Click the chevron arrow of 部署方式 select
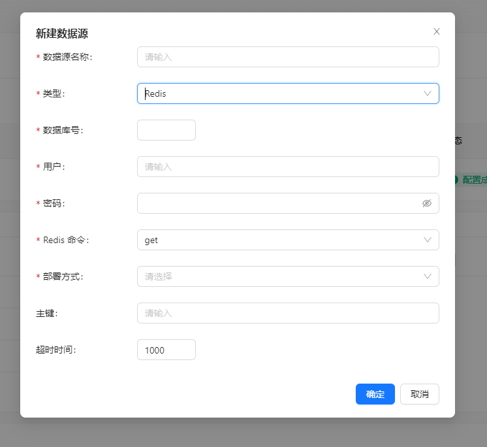The width and height of the screenshot is (487, 447). pyautogui.click(x=428, y=276)
